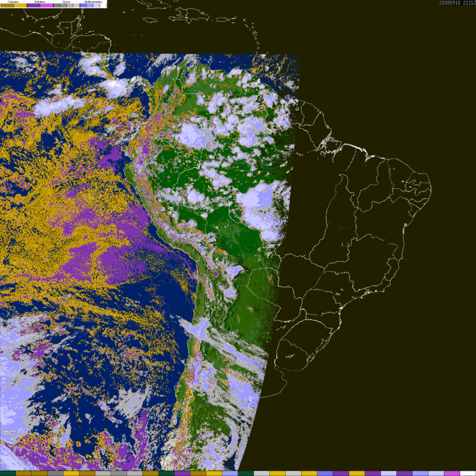Click the dark brown Cúmulos legend swatch
The height and width of the screenshot is (476, 476).
tap(7, 5)
